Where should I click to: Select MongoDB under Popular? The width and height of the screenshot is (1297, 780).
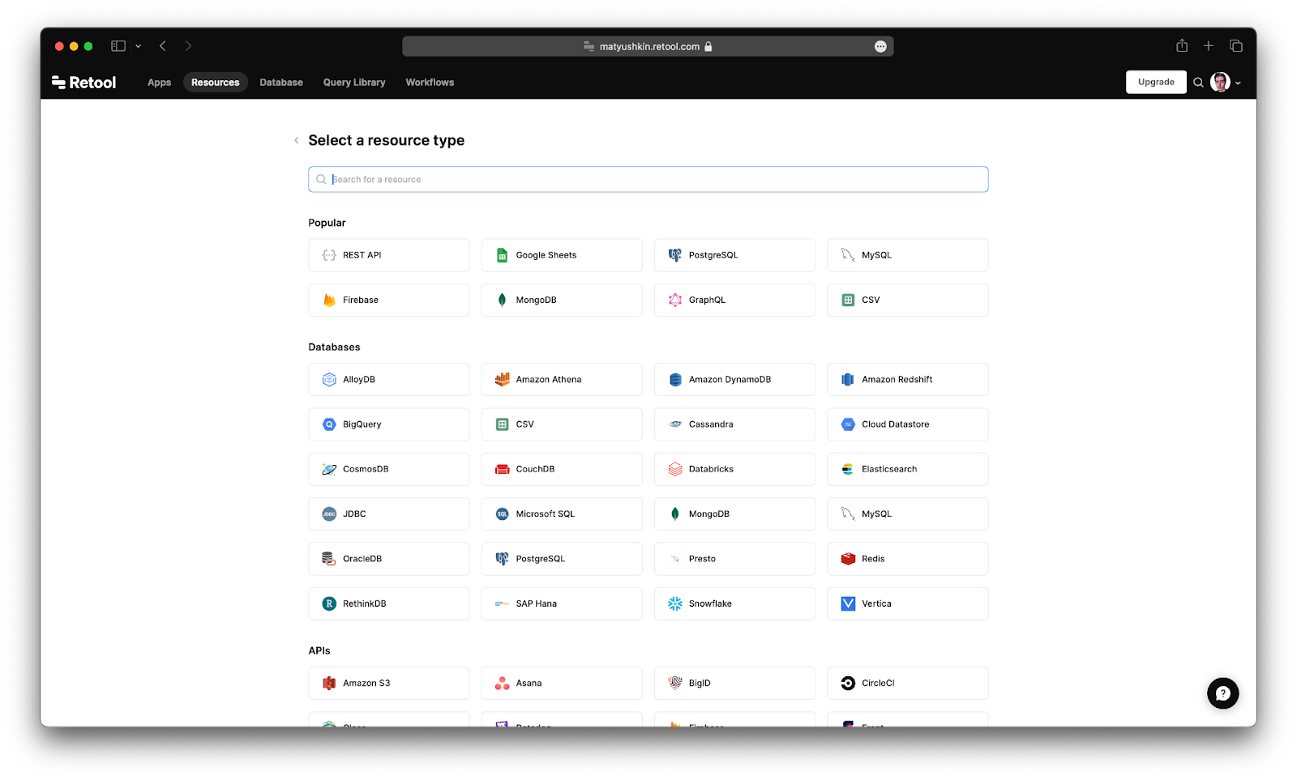(562, 300)
